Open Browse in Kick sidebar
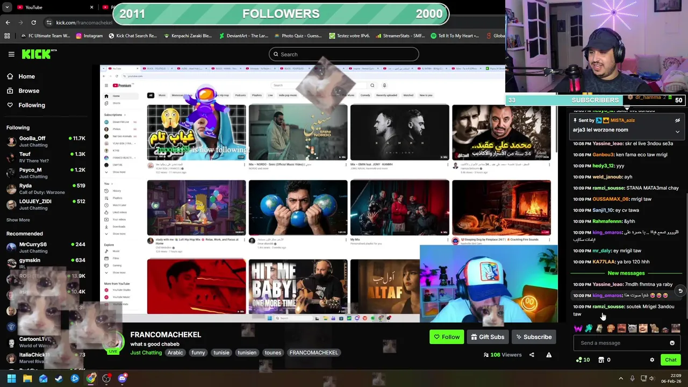688x387 pixels. [x=23, y=91]
